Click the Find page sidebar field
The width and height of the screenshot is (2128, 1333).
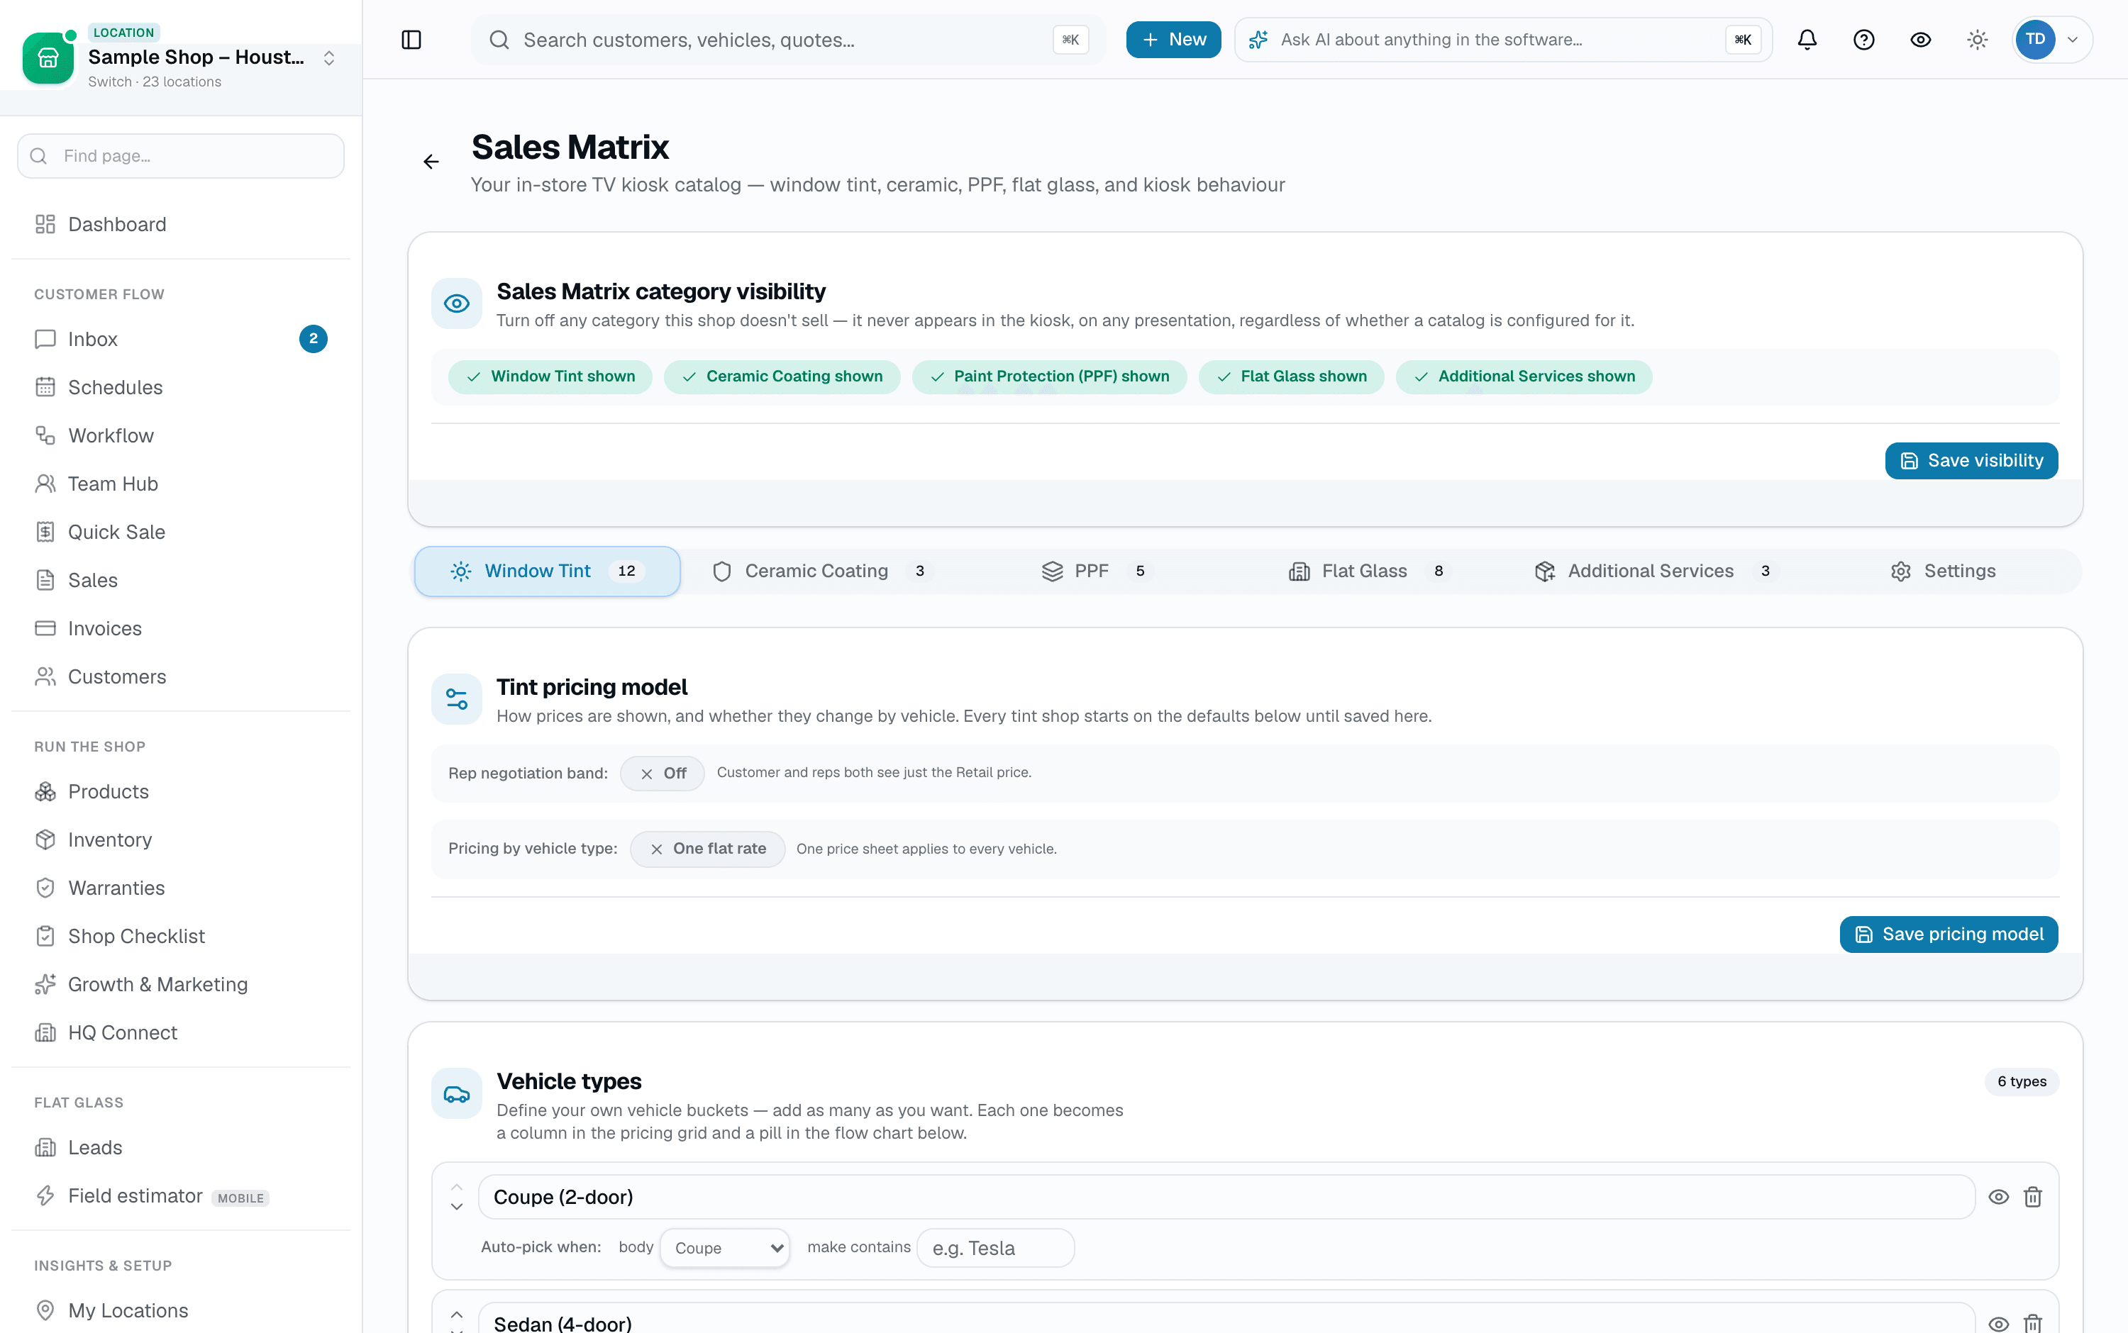click(181, 156)
